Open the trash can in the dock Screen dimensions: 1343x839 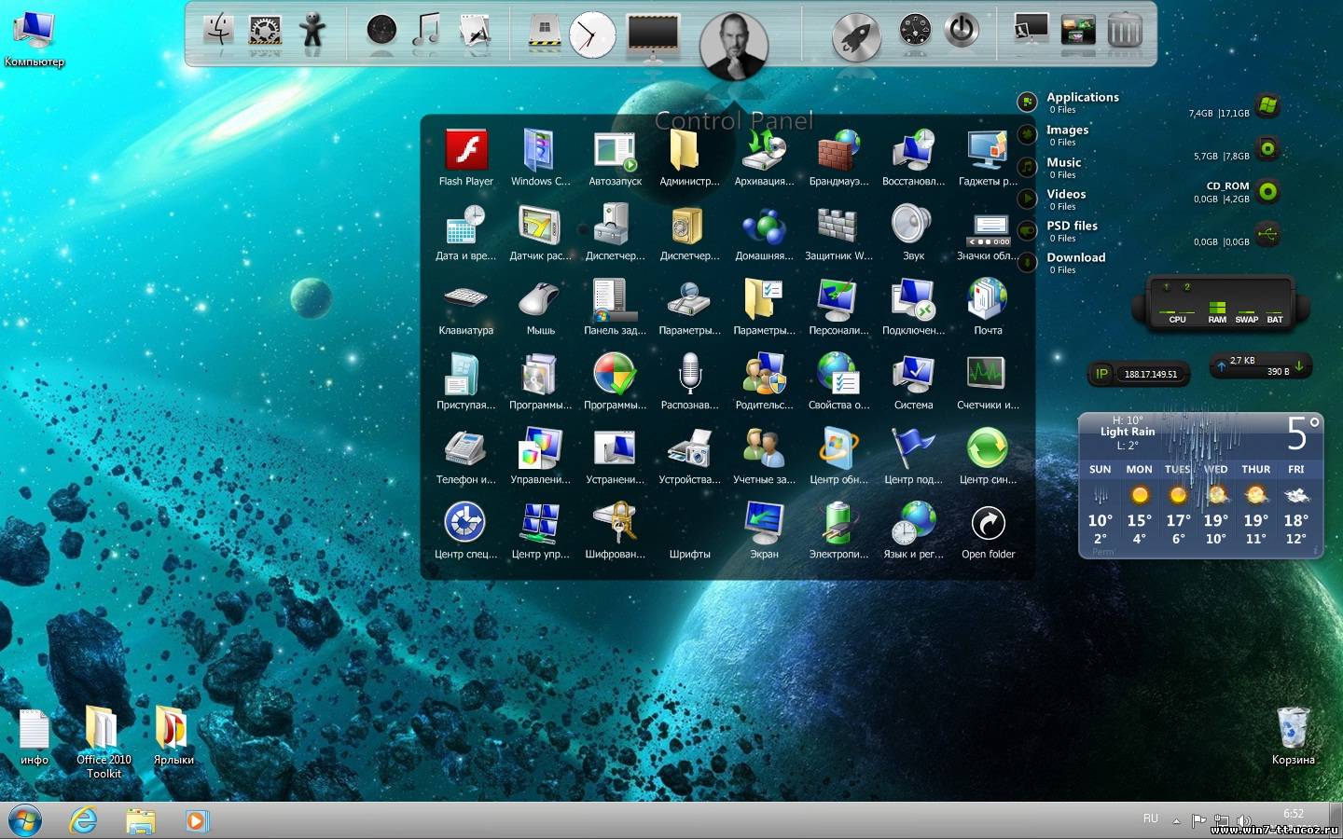(1125, 30)
